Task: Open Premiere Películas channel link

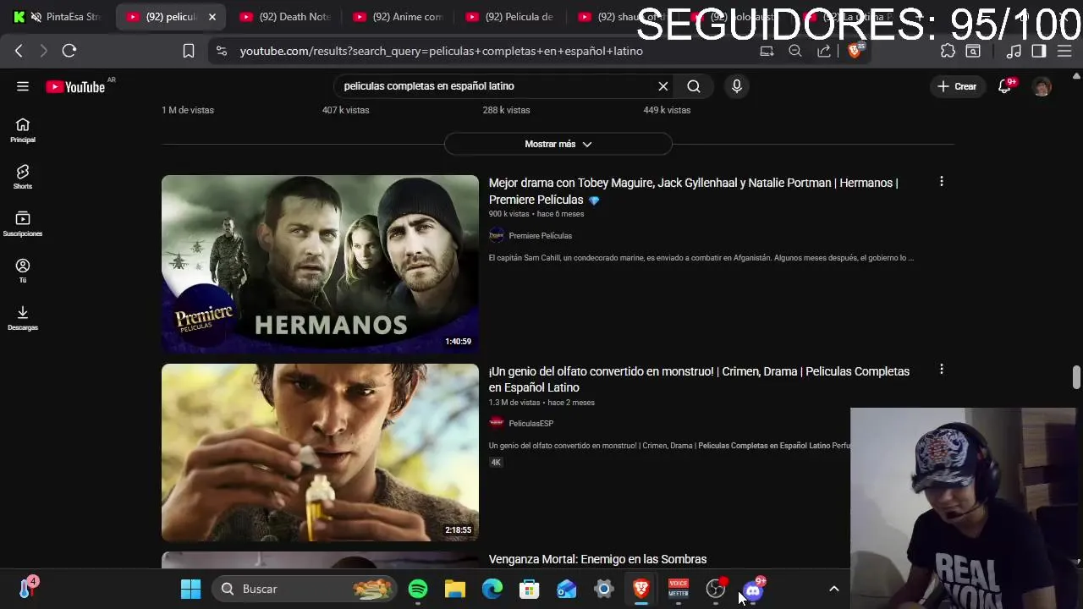Action: coord(540,236)
